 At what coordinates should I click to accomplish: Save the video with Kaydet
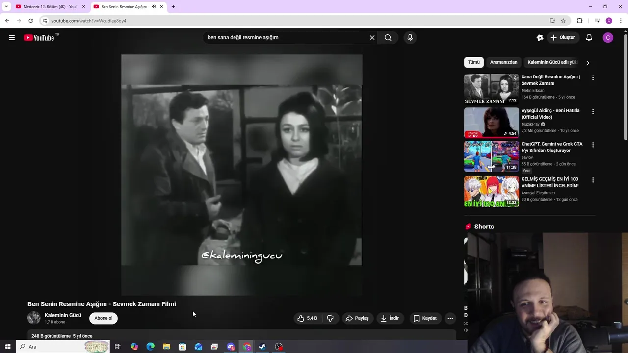(425, 318)
